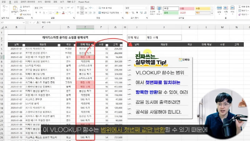The width and height of the screenshot is (250, 141).
Task: Toggle center horizontal alignment
Action: [82, 13]
